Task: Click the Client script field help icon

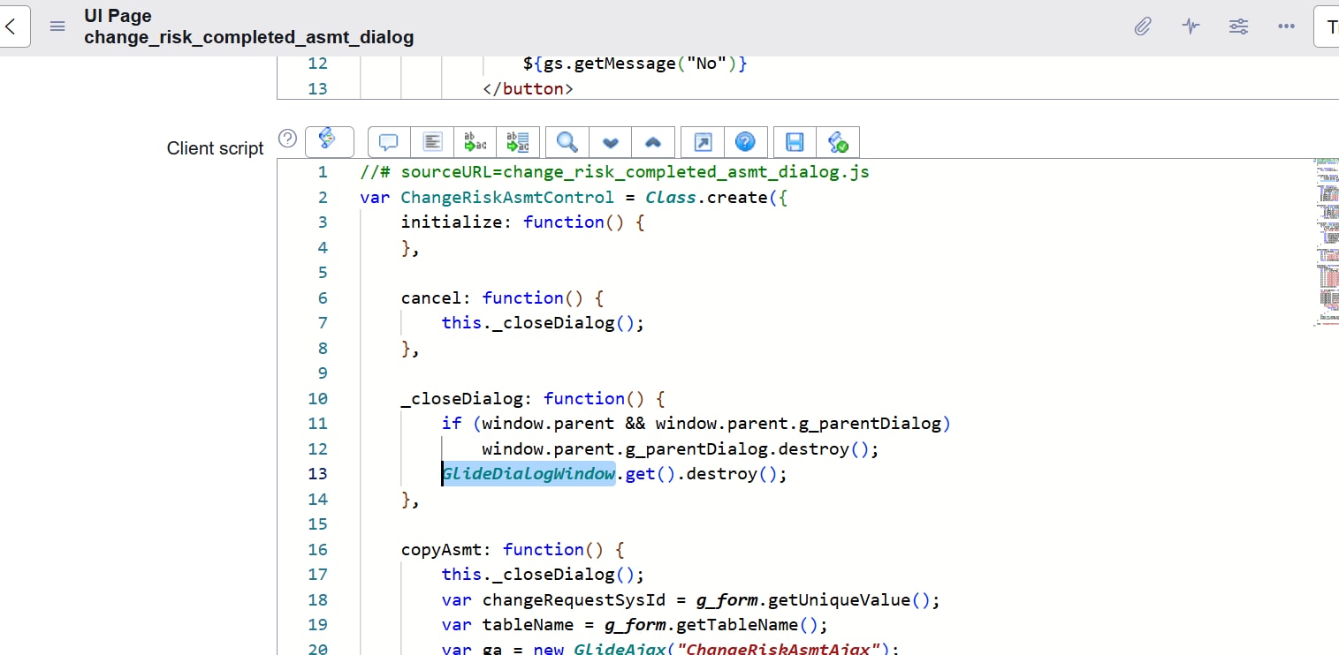Action: tap(287, 139)
